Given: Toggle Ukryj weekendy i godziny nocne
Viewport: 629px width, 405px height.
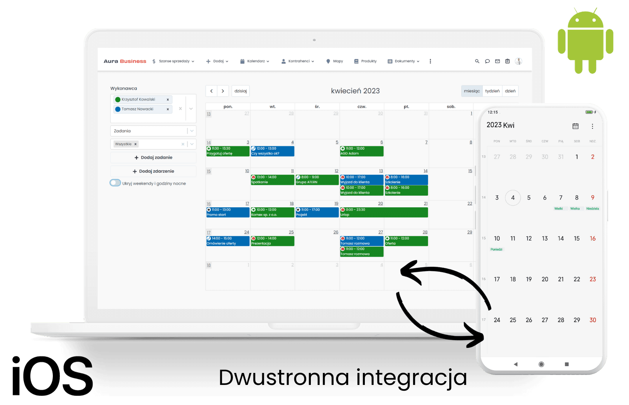Looking at the screenshot, I should point(115,183).
